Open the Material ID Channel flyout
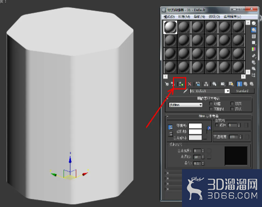The height and width of the screenshot is (207, 262). coord(223,84)
